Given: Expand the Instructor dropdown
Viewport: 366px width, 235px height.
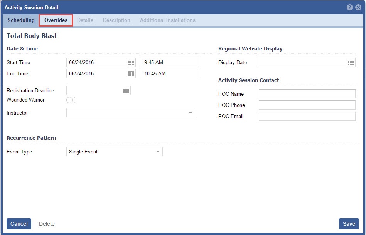Looking at the screenshot, I should click(x=190, y=113).
